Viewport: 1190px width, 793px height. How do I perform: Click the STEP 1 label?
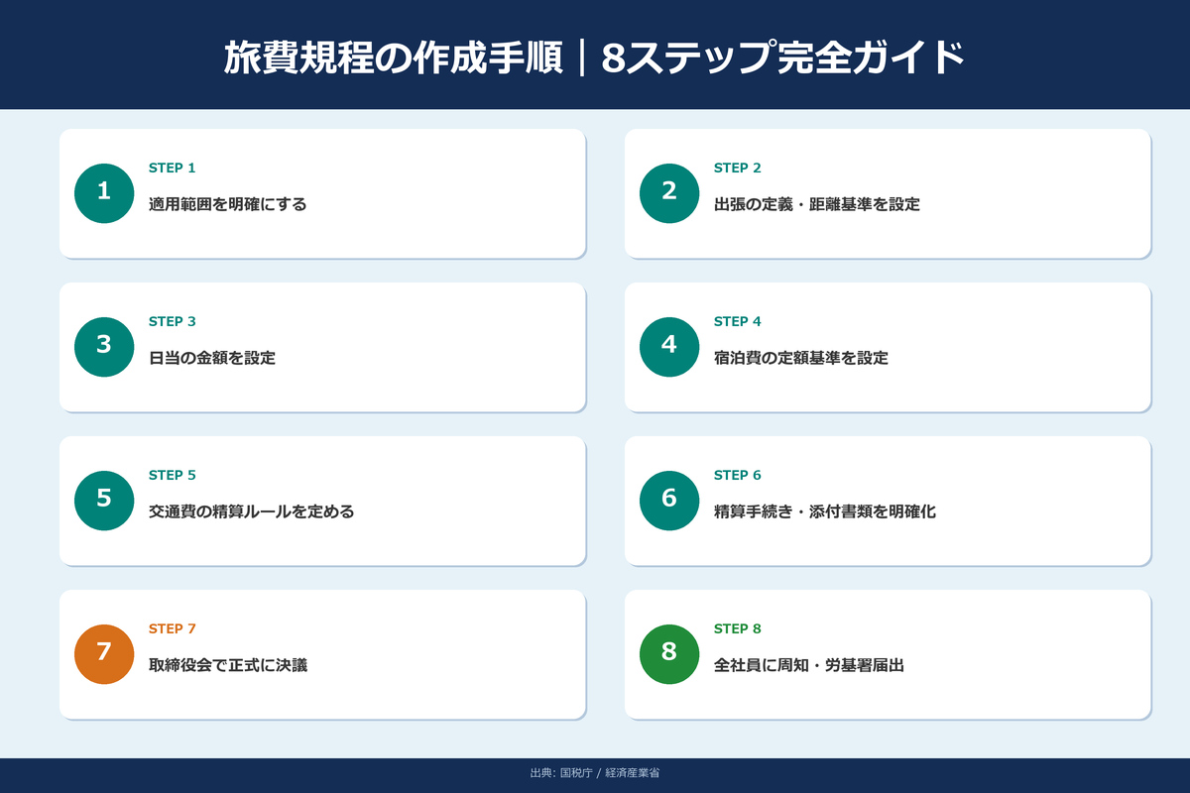pos(173,169)
